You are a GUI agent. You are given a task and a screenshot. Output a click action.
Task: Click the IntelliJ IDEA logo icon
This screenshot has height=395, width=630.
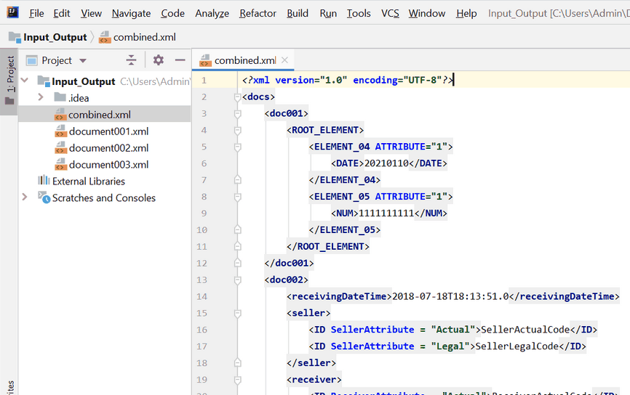[x=13, y=13]
